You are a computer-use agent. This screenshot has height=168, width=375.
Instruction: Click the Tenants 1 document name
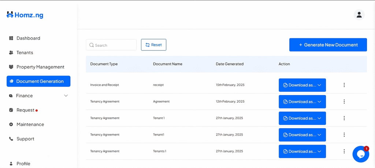pyautogui.click(x=160, y=151)
